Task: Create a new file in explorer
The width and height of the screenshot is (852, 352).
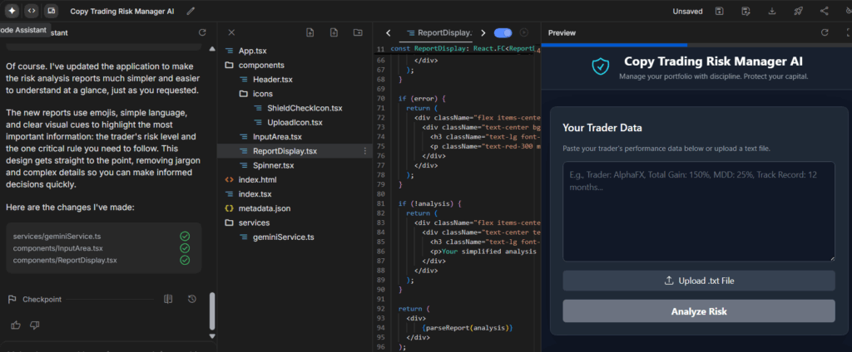Action: (x=334, y=32)
